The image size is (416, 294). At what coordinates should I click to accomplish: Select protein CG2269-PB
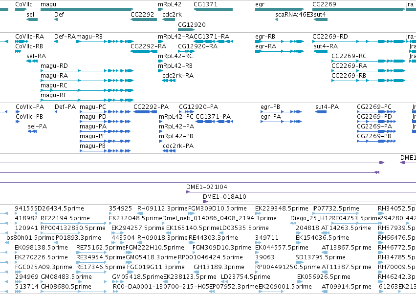coord(374,136)
